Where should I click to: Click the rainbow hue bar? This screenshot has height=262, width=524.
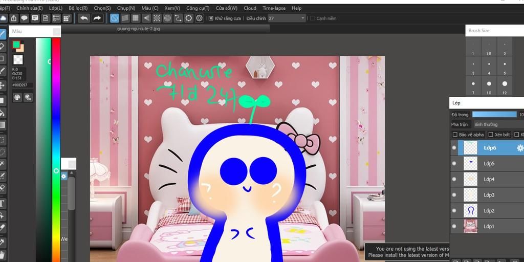pos(56,150)
